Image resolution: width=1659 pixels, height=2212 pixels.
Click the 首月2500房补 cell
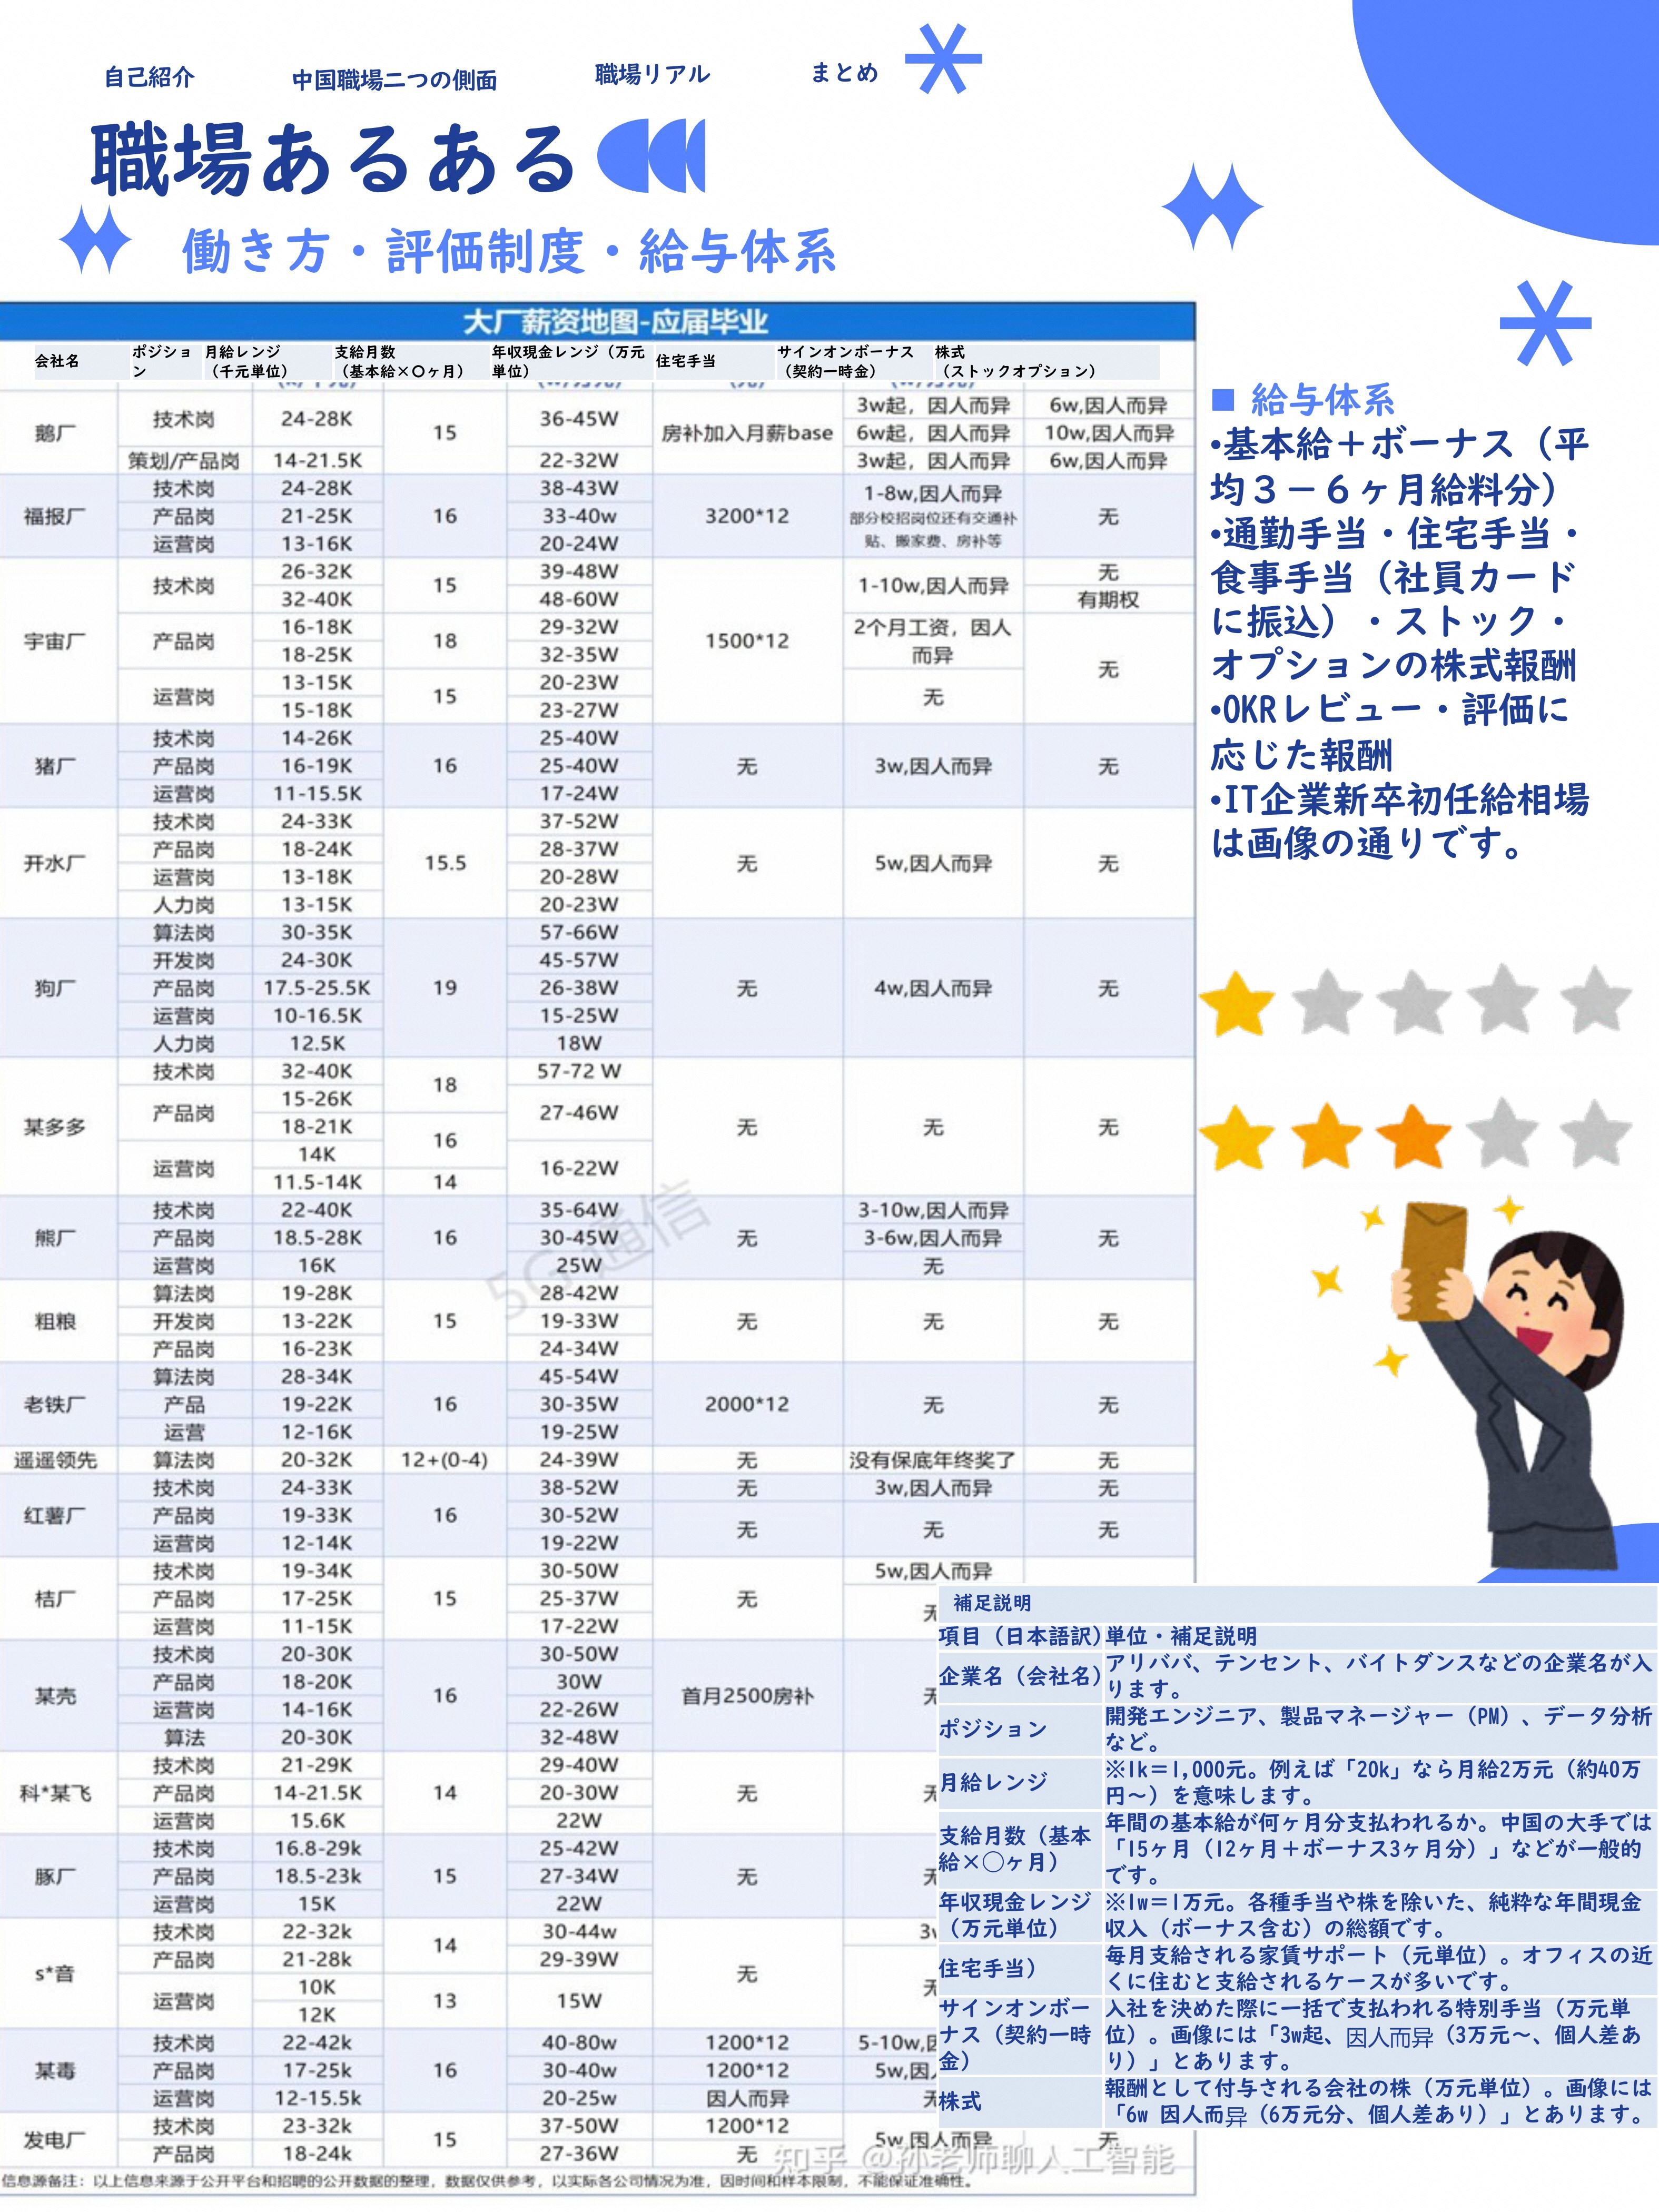(x=747, y=1695)
